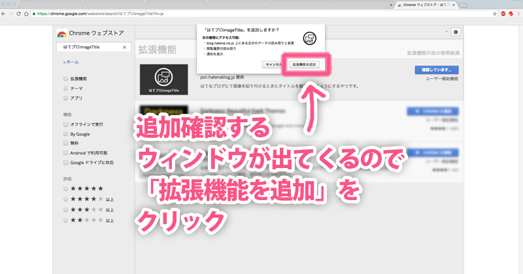The width and height of the screenshot is (523, 274).
Task: Follow the « ホーム link
Action: [x=71, y=62]
